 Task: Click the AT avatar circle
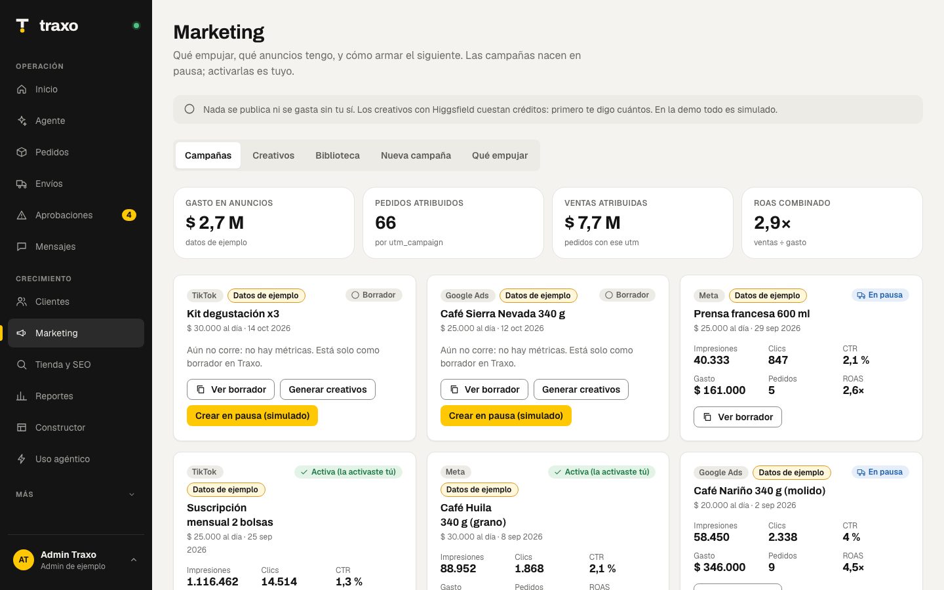coord(24,560)
